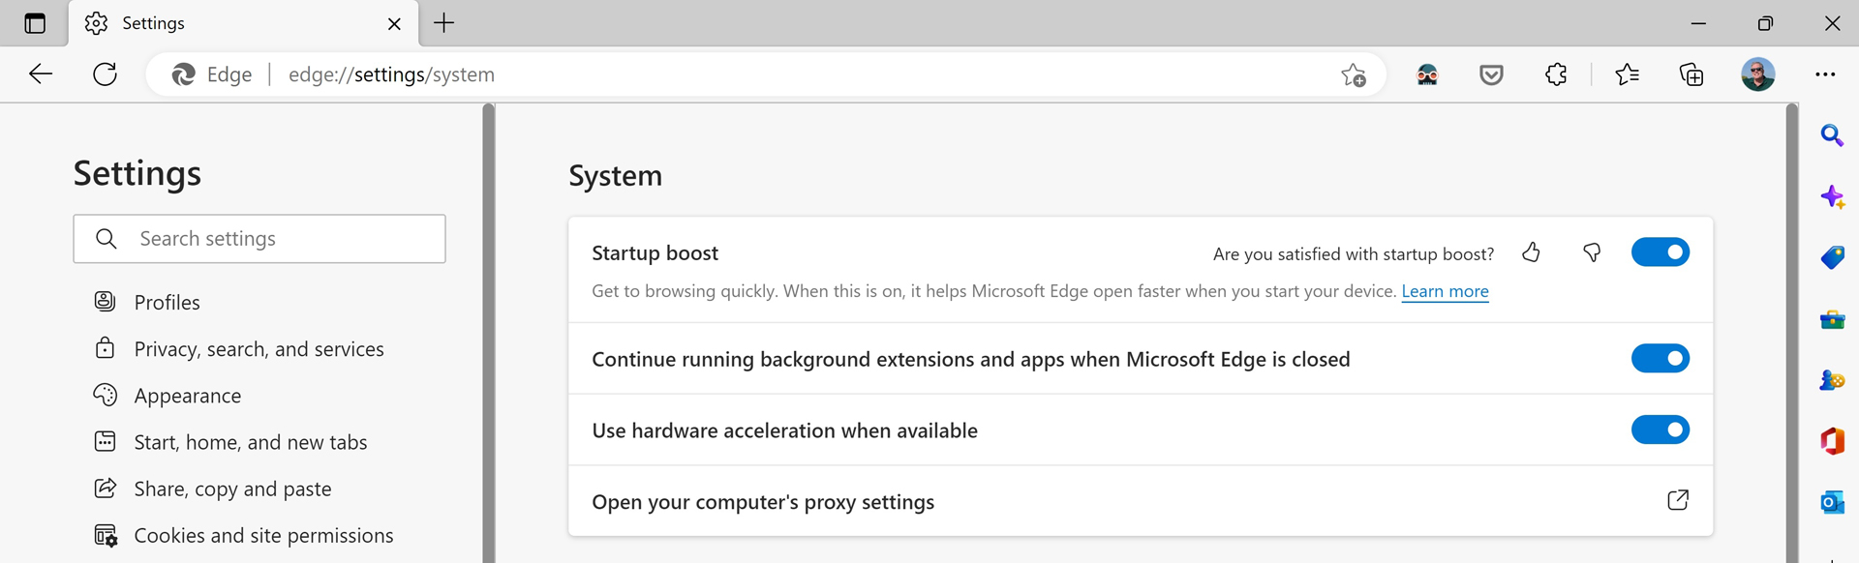Disable the Startup boost toggle
Image resolution: width=1859 pixels, height=563 pixels.
click(x=1660, y=252)
